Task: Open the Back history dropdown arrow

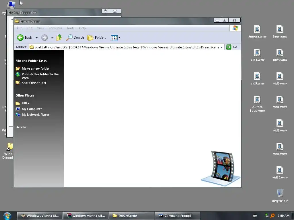Action: coord(36,38)
